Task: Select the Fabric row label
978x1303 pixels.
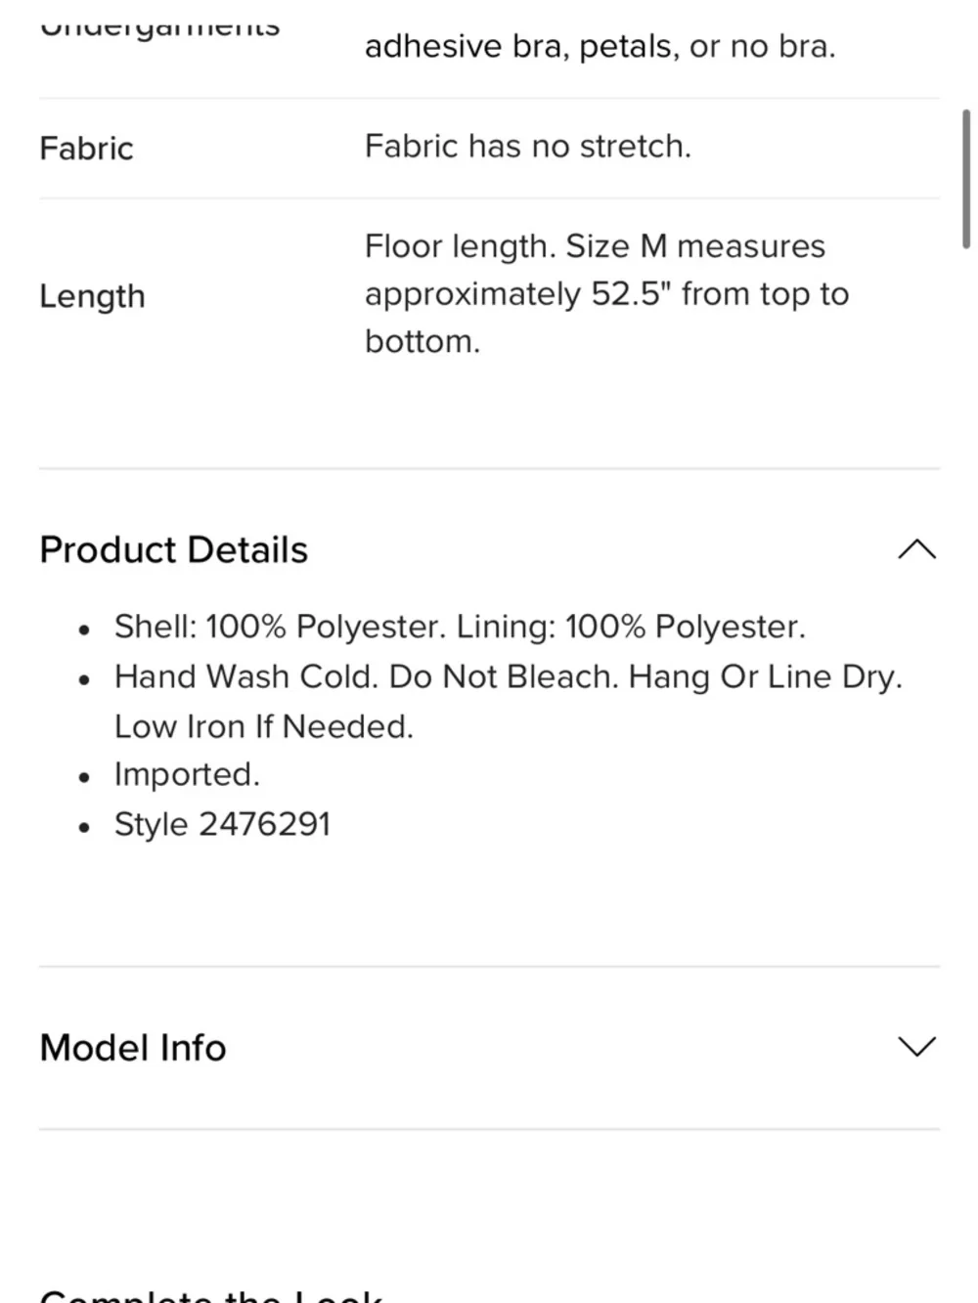Action: coord(86,149)
